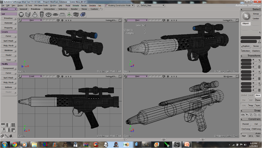Switch to the MAT panel tab
Viewport: 262px width, 148px height.
258,136
